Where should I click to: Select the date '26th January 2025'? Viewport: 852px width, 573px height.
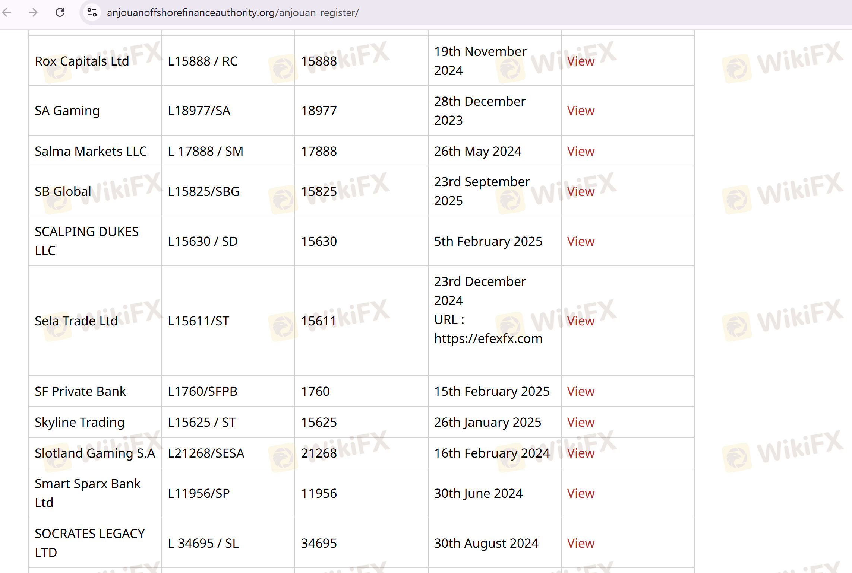[487, 422]
